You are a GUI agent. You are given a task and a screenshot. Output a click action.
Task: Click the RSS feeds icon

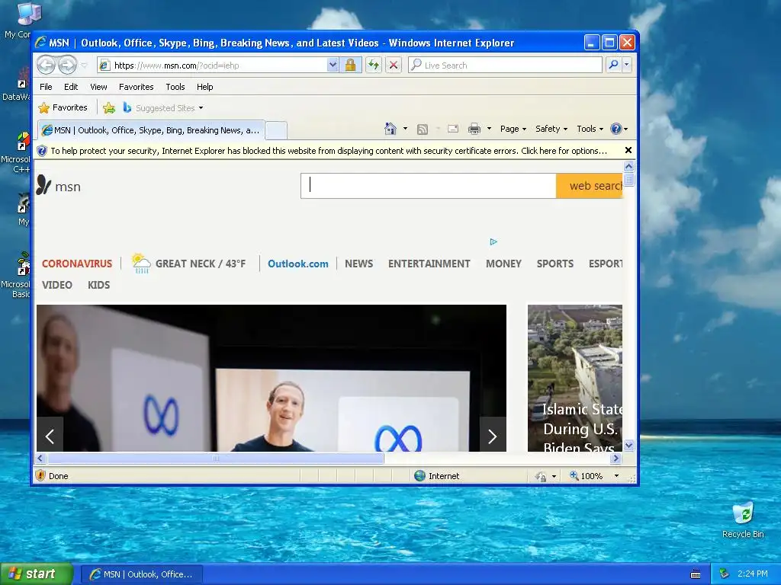pyautogui.click(x=423, y=129)
